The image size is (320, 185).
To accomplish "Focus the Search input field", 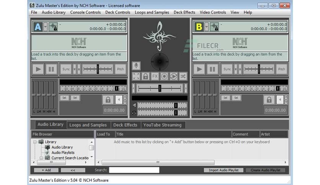I will tap(134, 170).
